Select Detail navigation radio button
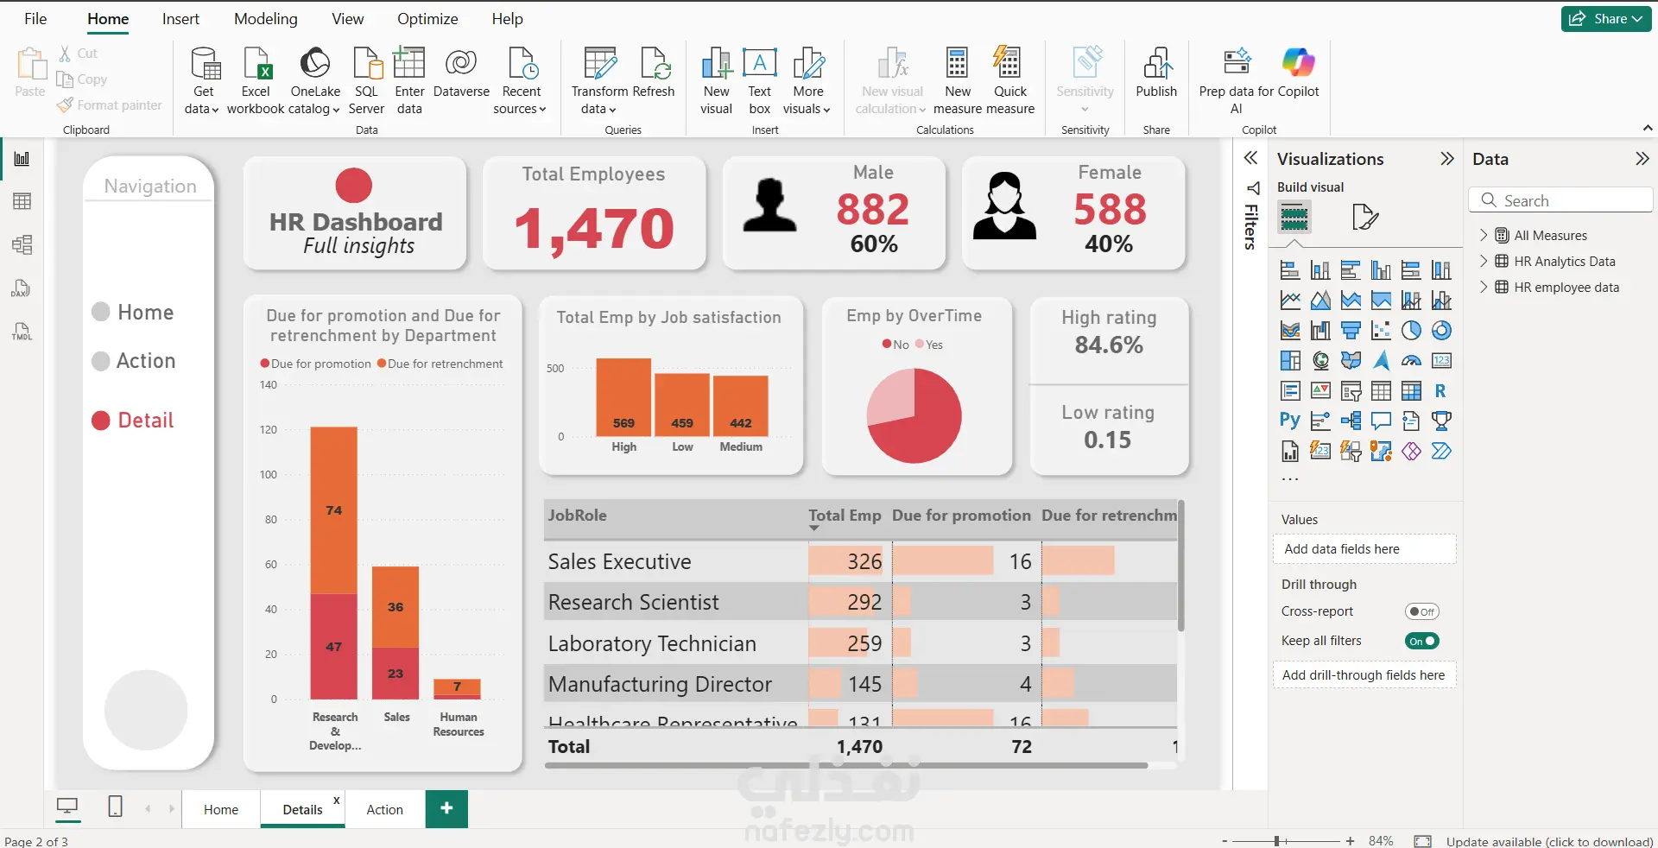Image resolution: width=1658 pixels, height=848 pixels. [101, 421]
